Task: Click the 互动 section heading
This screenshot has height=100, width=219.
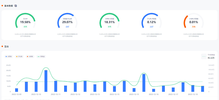Action: coord(6,46)
